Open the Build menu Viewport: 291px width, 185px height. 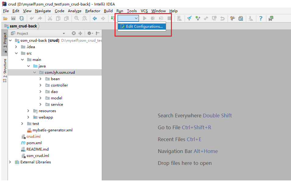point(108,11)
